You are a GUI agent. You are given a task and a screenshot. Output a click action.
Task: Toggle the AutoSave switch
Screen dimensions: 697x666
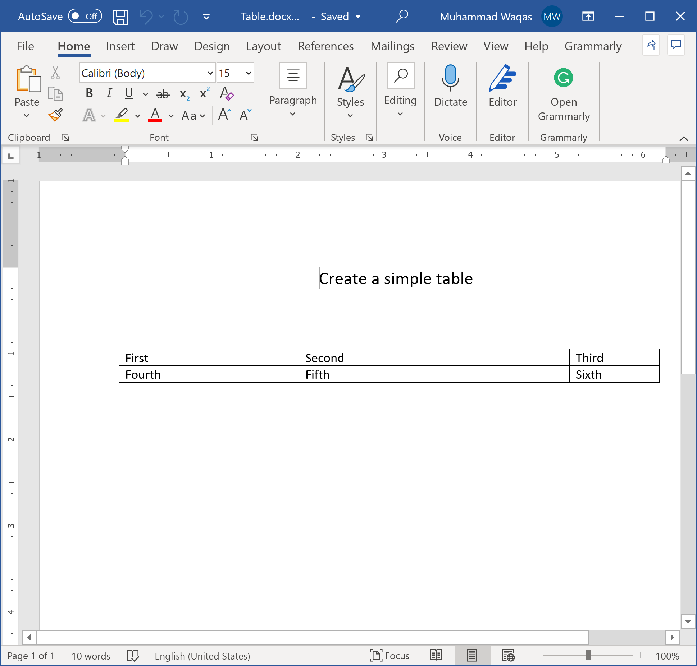pyautogui.click(x=85, y=17)
